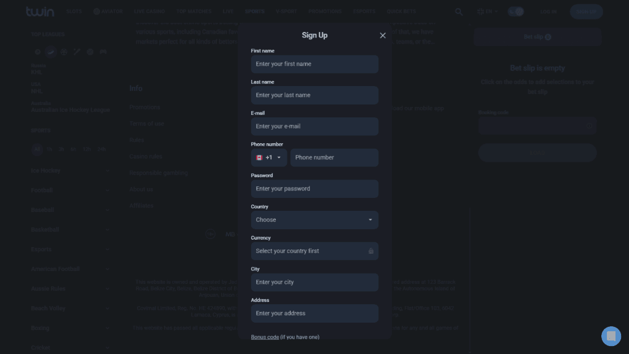Viewport: 629px width, 354px height.
Task: Click the Bonus code link at the form bottom
Action: point(265,337)
